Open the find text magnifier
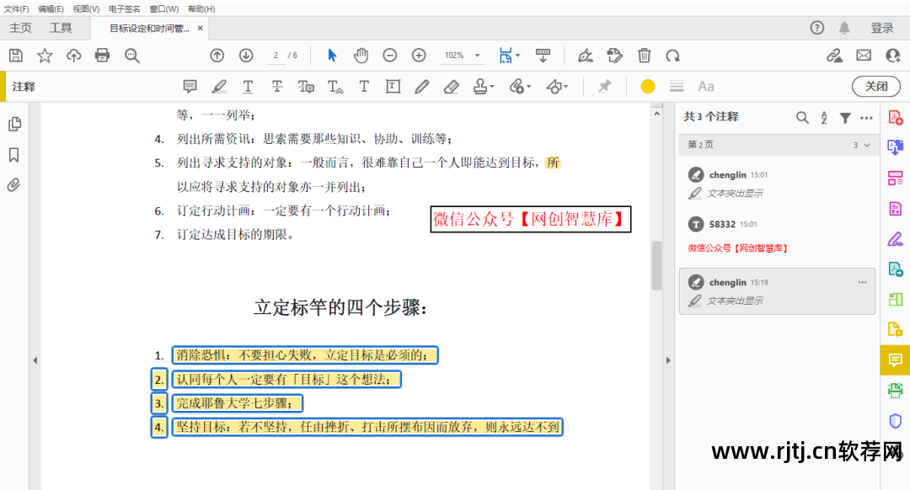This screenshot has height=490, width=910. [132, 56]
